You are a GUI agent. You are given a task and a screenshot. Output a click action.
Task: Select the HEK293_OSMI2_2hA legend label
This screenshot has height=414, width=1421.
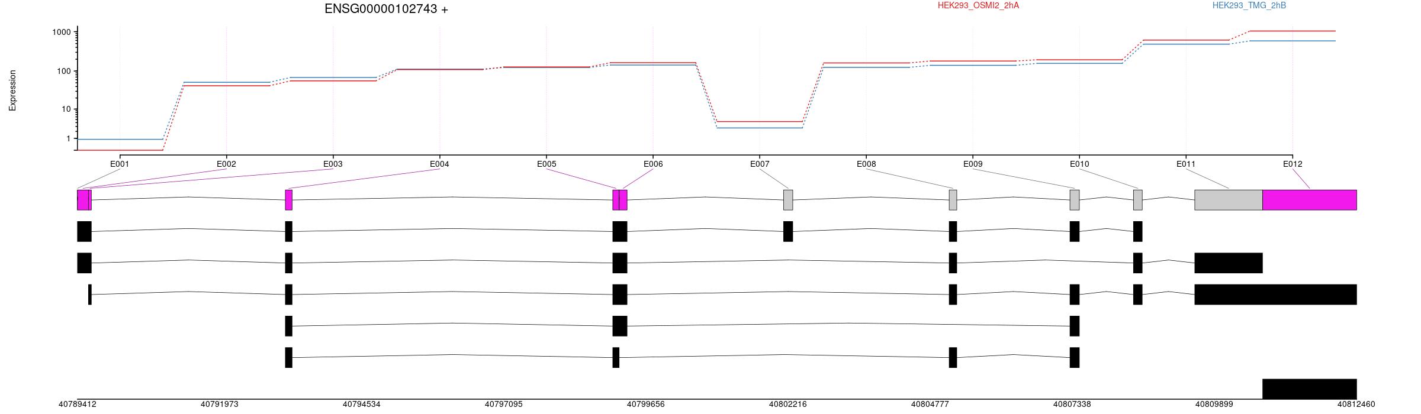pos(978,5)
